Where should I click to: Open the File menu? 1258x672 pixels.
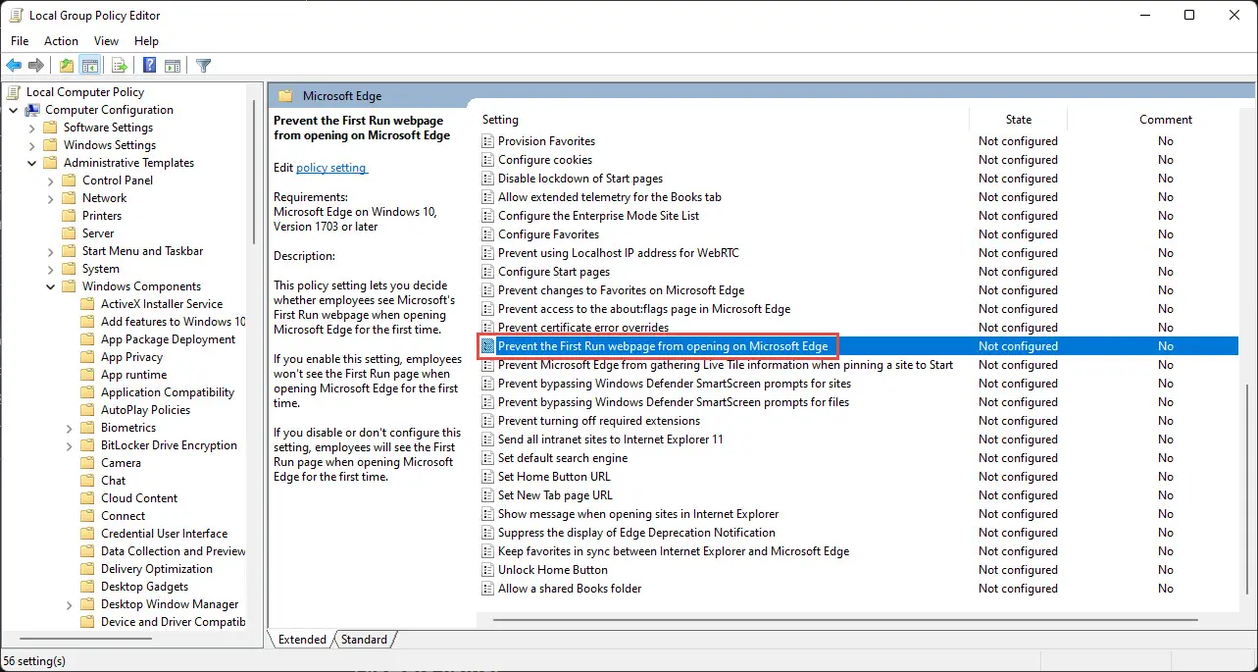20,41
